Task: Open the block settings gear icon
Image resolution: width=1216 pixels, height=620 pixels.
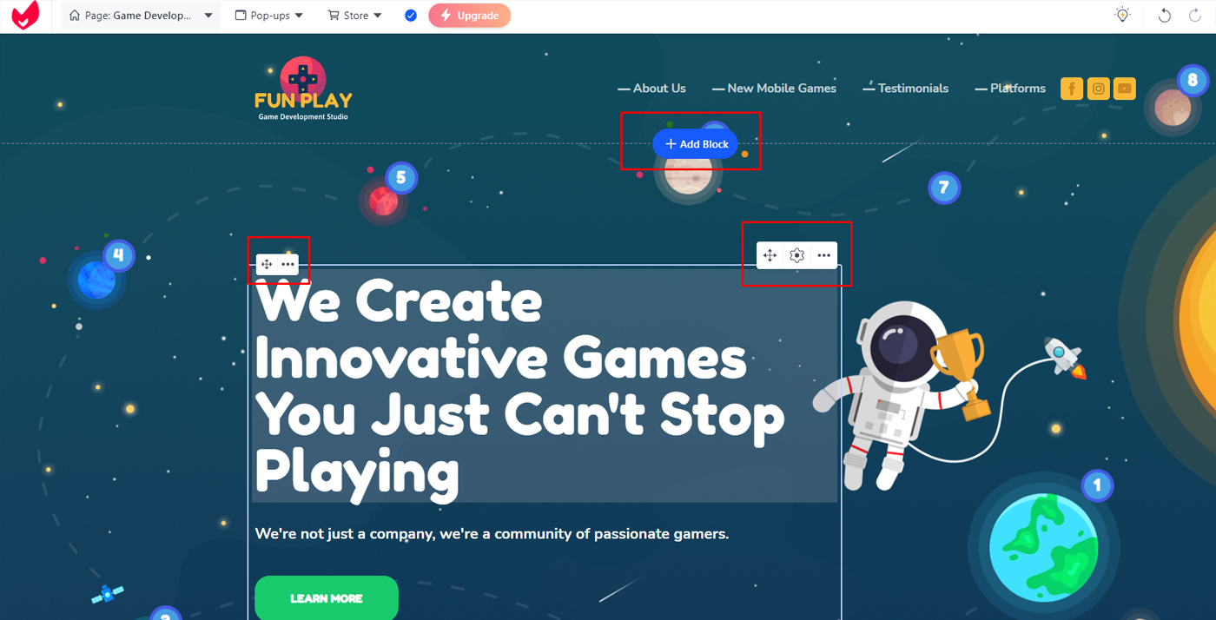Action: tap(796, 255)
